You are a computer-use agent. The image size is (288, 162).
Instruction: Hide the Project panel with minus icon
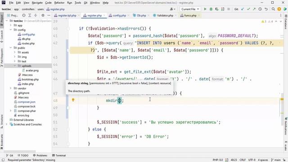pyautogui.click(x=49, y=15)
